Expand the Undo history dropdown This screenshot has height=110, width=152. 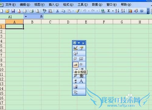pos(89,11)
